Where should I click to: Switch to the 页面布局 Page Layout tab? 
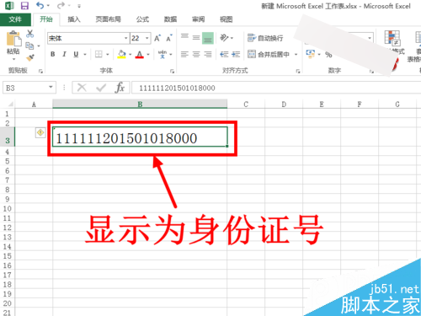coord(109,19)
